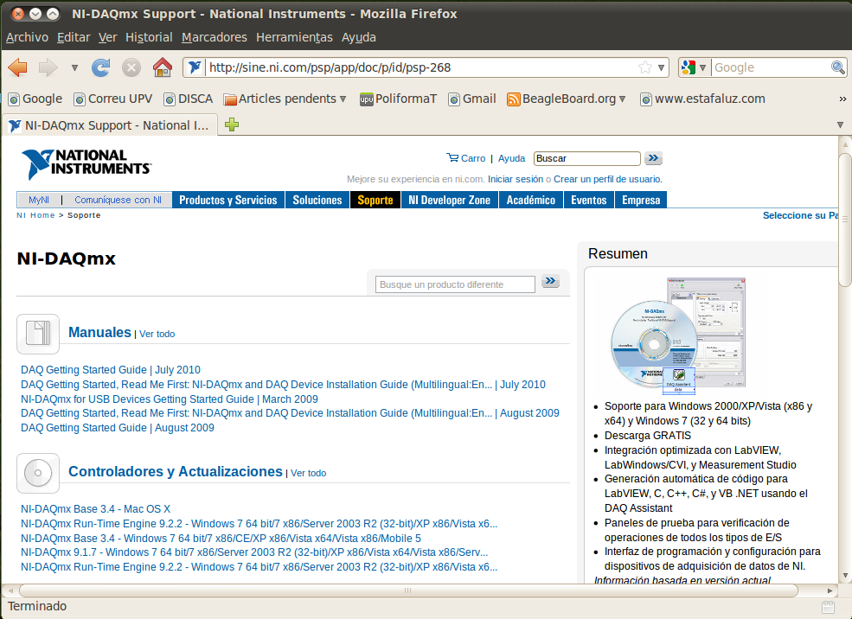Show more bookmarks with the chevron

(x=842, y=99)
